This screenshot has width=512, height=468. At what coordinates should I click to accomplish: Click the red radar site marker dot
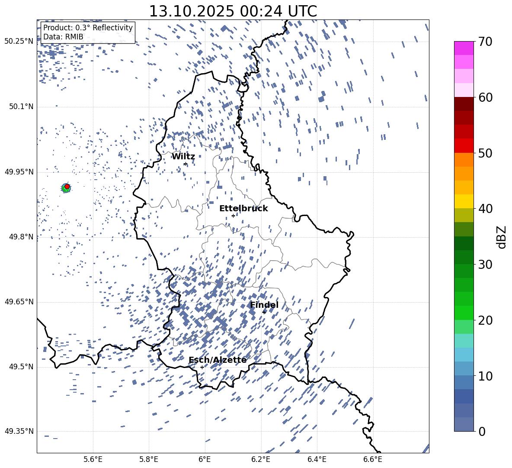67,187
